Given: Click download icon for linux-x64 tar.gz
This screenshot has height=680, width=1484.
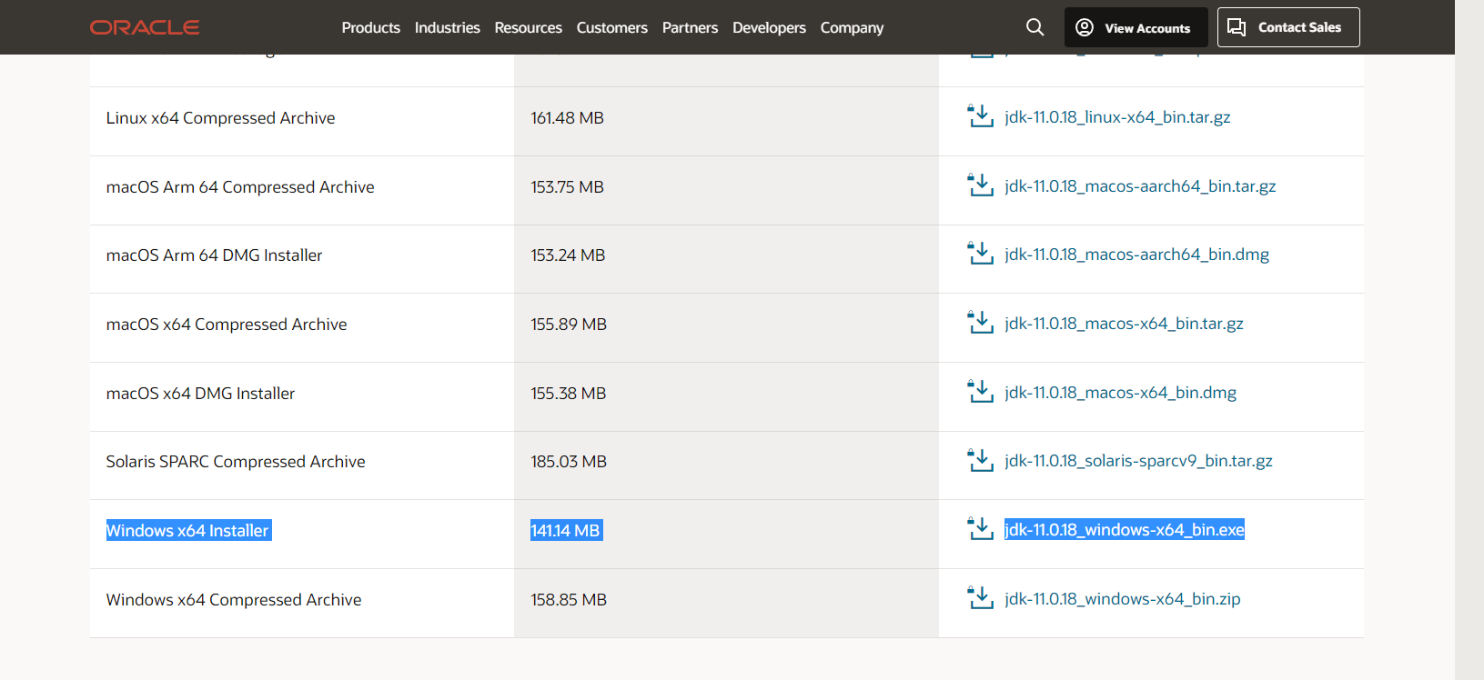Looking at the screenshot, I should (x=980, y=116).
